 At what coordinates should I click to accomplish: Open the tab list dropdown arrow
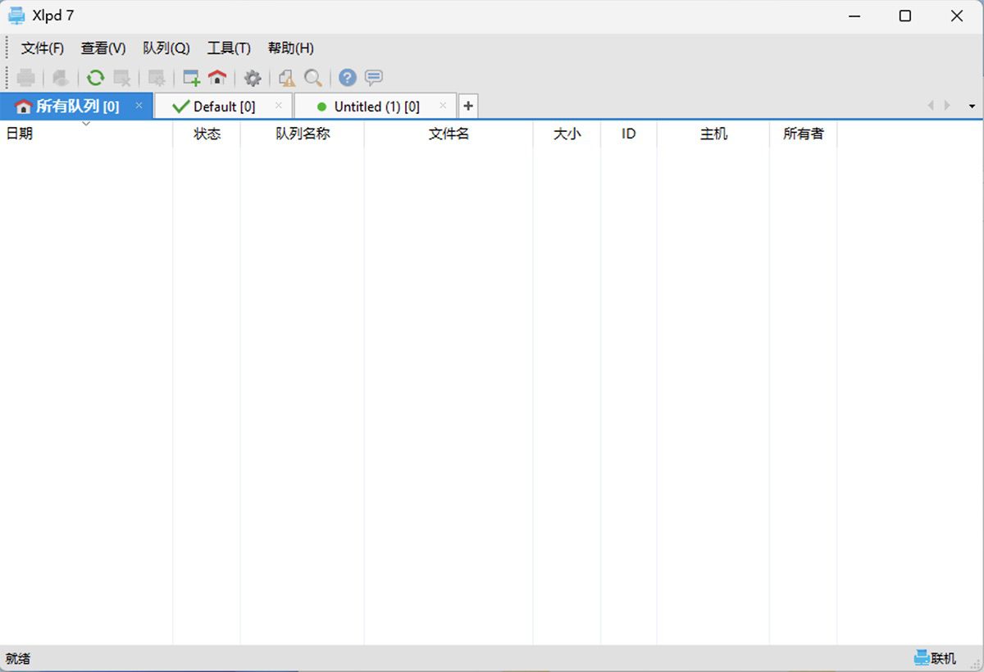(972, 107)
